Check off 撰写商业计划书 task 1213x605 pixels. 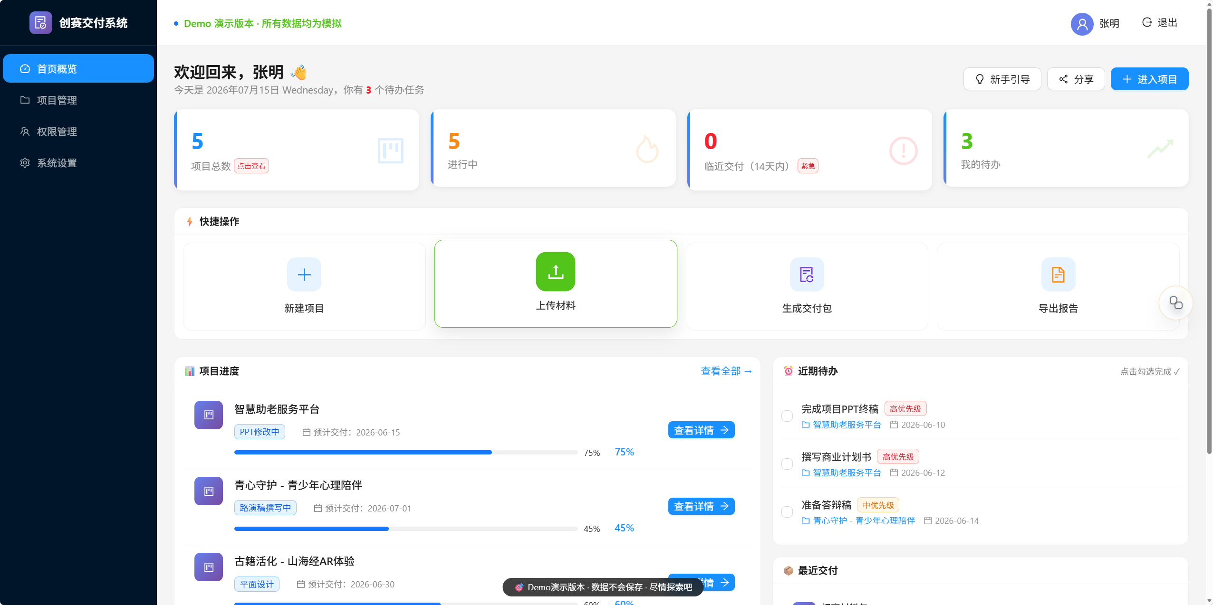point(787,464)
